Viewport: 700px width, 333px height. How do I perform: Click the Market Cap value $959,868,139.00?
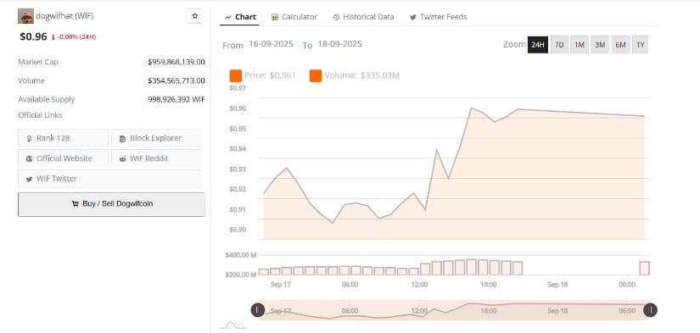176,62
